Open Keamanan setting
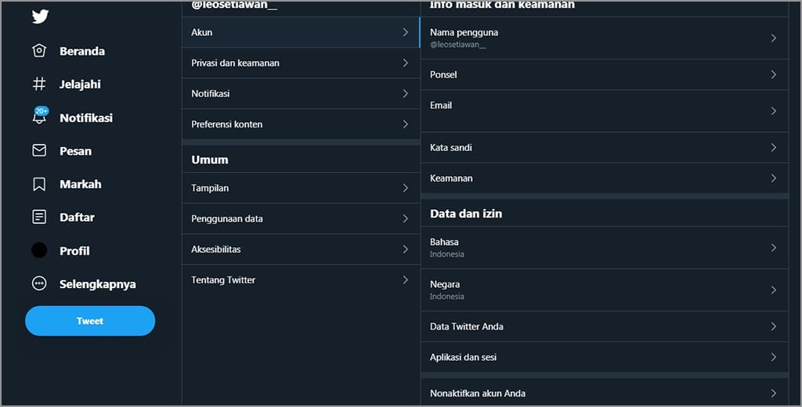802x407 pixels. (605, 178)
